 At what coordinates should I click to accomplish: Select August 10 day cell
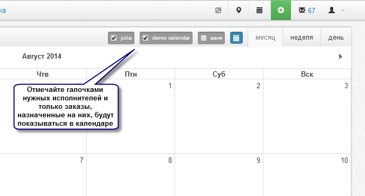307,175
